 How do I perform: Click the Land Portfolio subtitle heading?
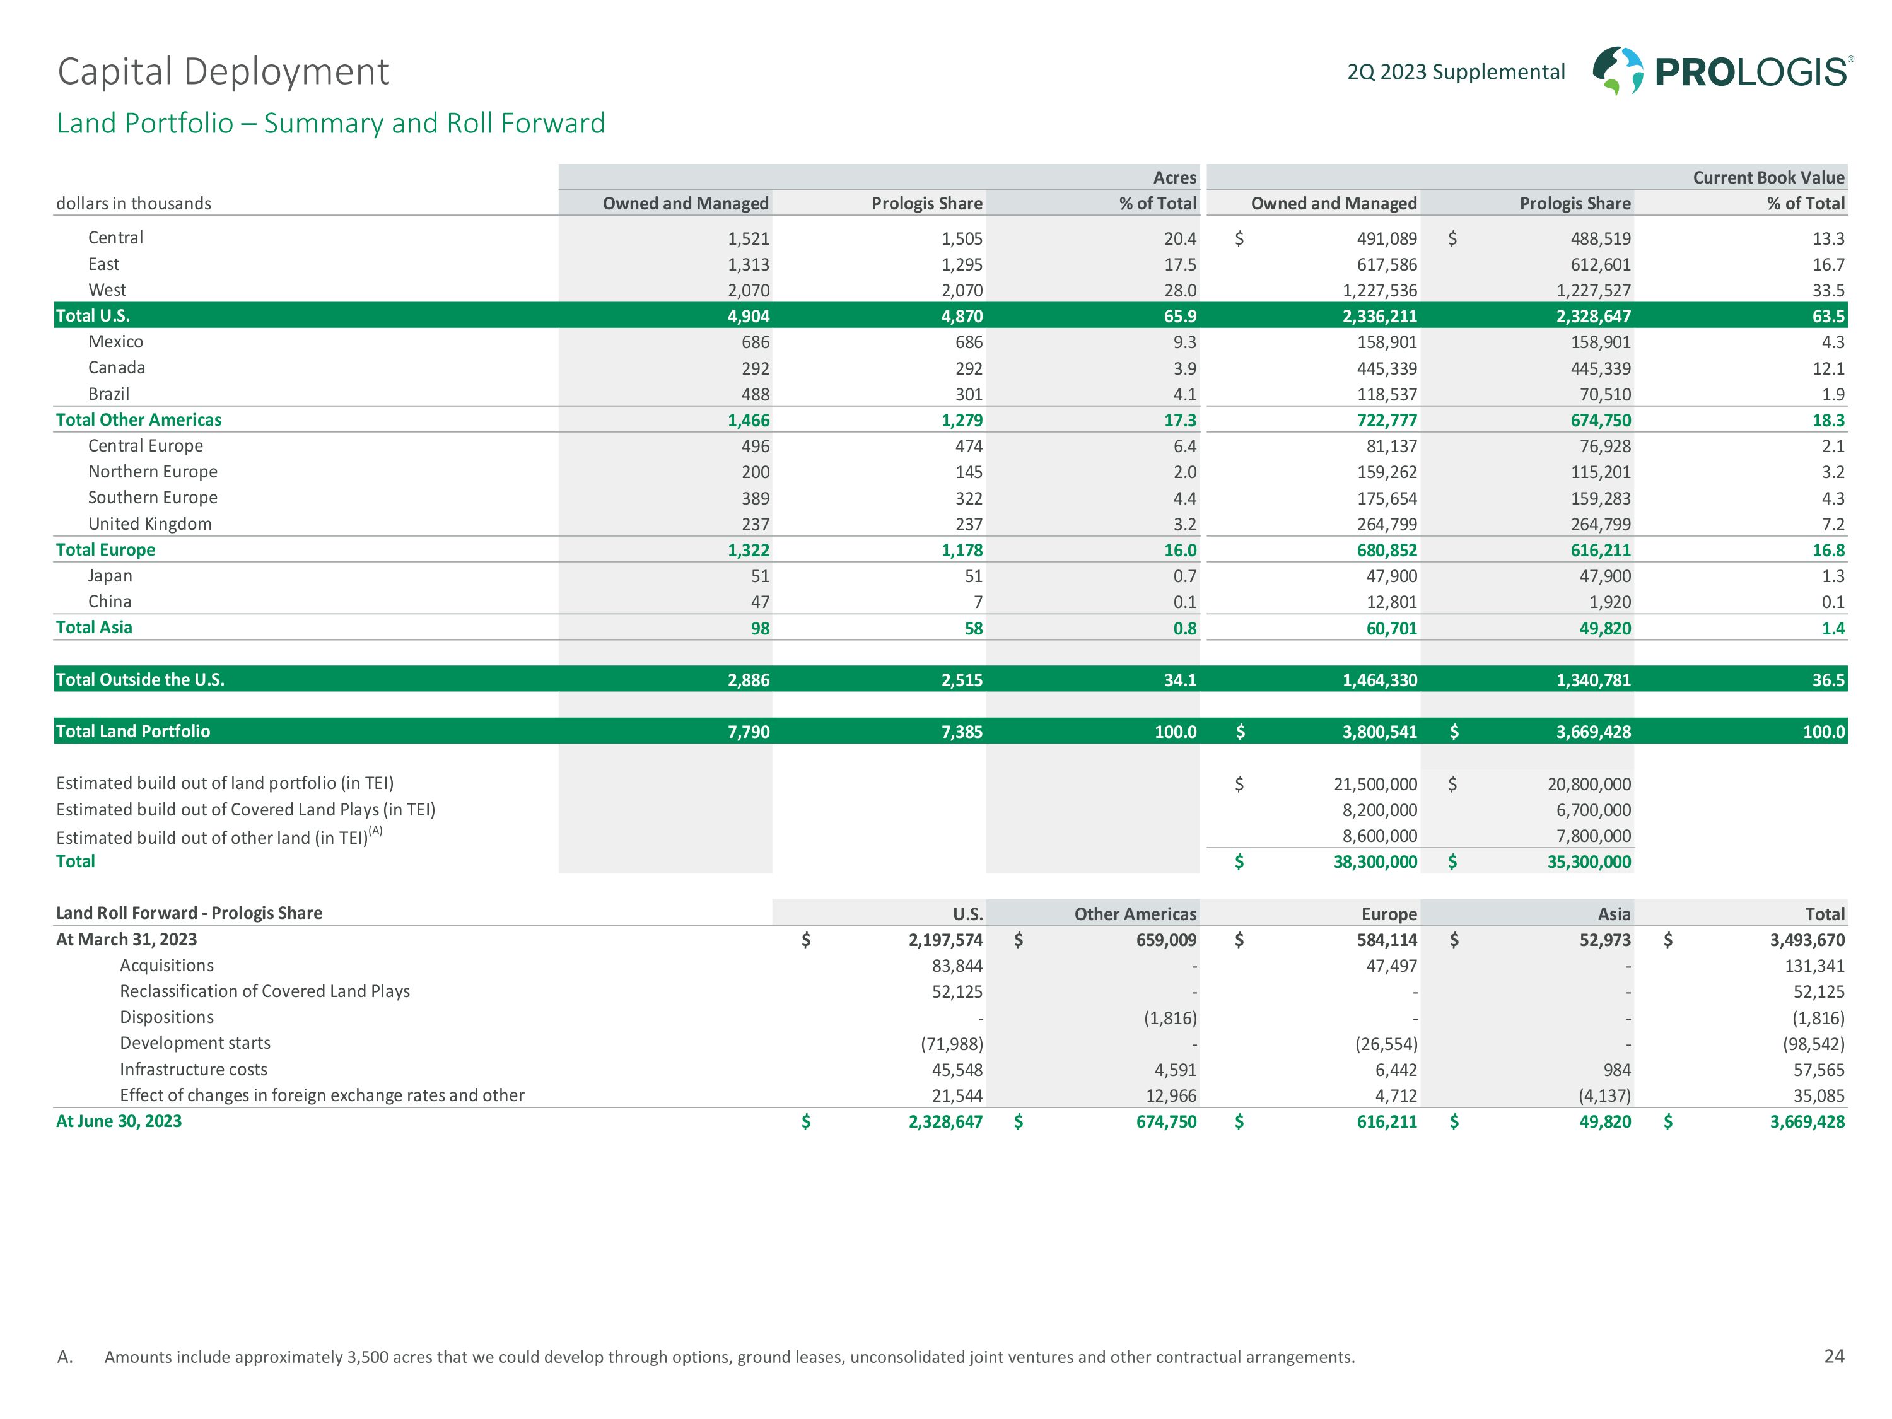tap(331, 123)
